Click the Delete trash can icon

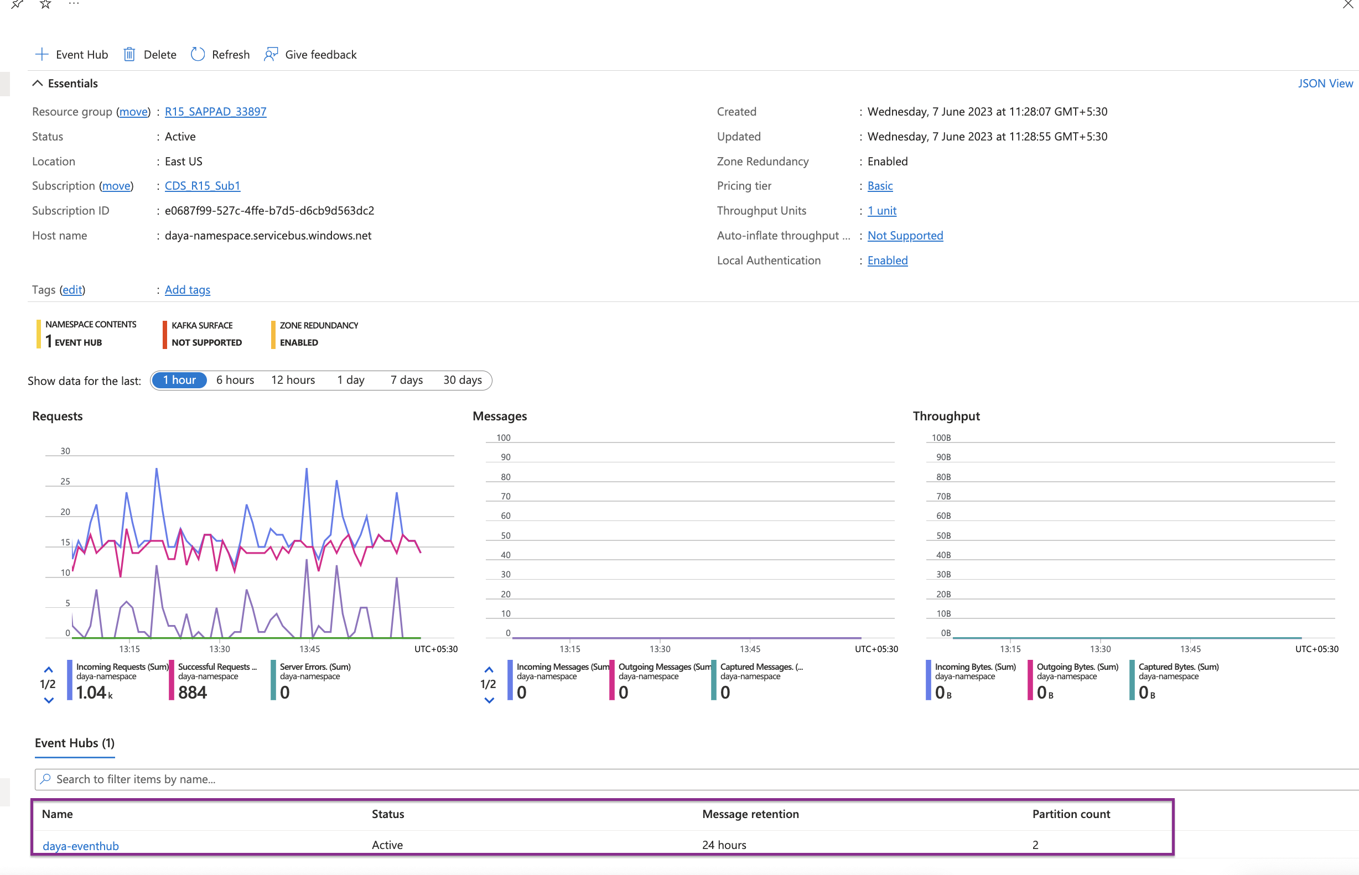point(129,55)
